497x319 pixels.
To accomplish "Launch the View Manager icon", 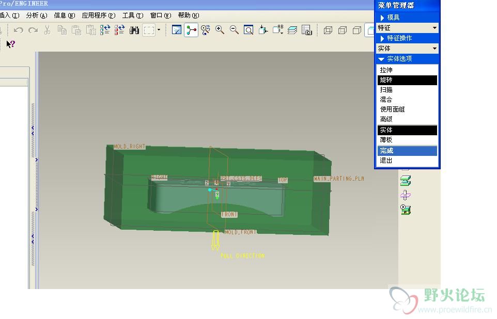I will tap(307, 30).
